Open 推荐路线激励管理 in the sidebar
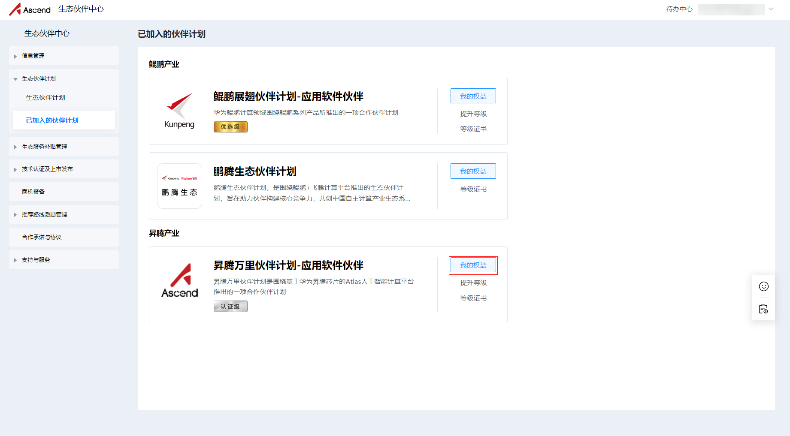The image size is (790, 436). 64,214
